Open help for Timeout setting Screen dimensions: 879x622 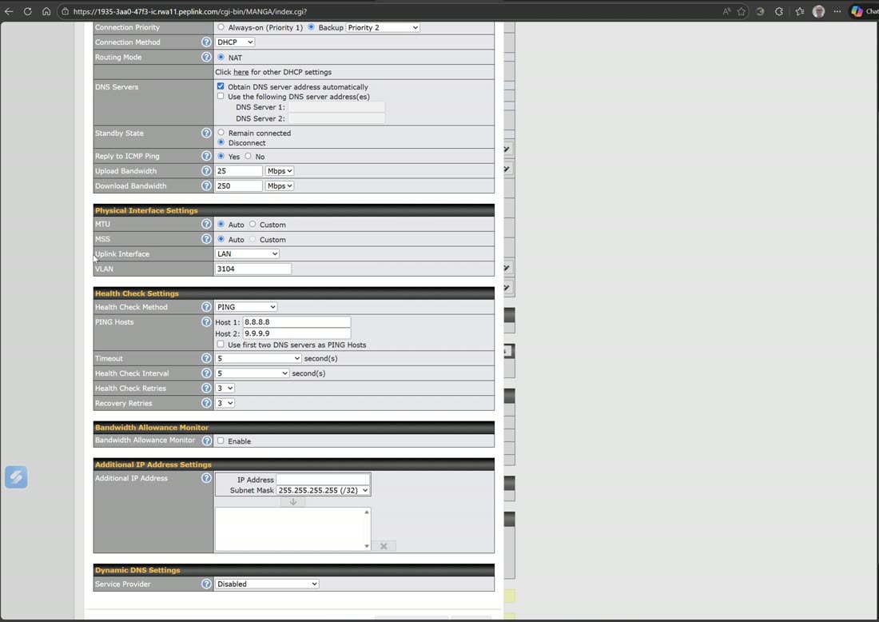click(206, 358)
